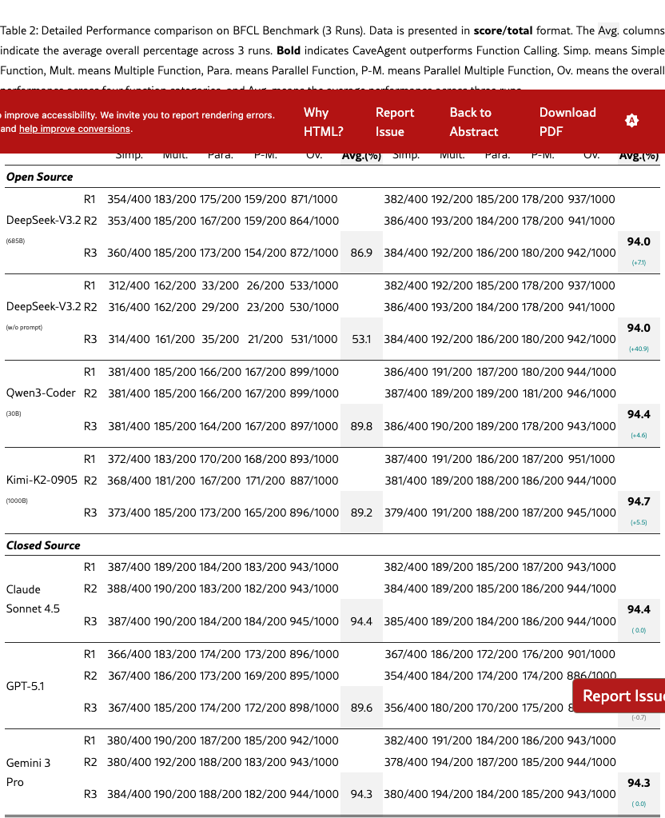Click the 'Open Source' section heading
Image resolution: width=665 pixels, height=818 pixels.
(39, 177)
